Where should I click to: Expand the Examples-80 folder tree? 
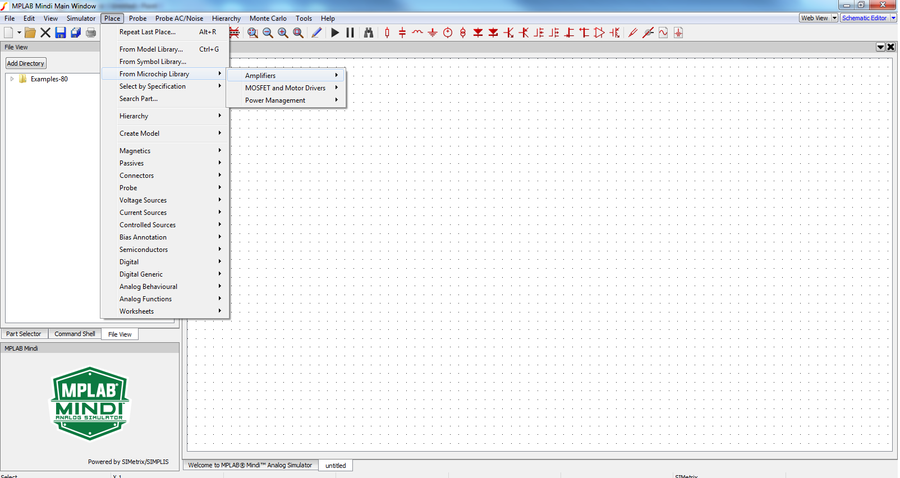[12, 79]
